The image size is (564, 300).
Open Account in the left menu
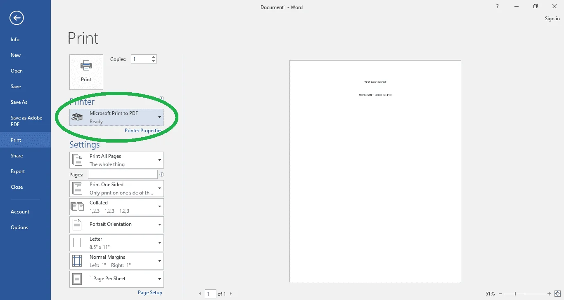(25, 212)
